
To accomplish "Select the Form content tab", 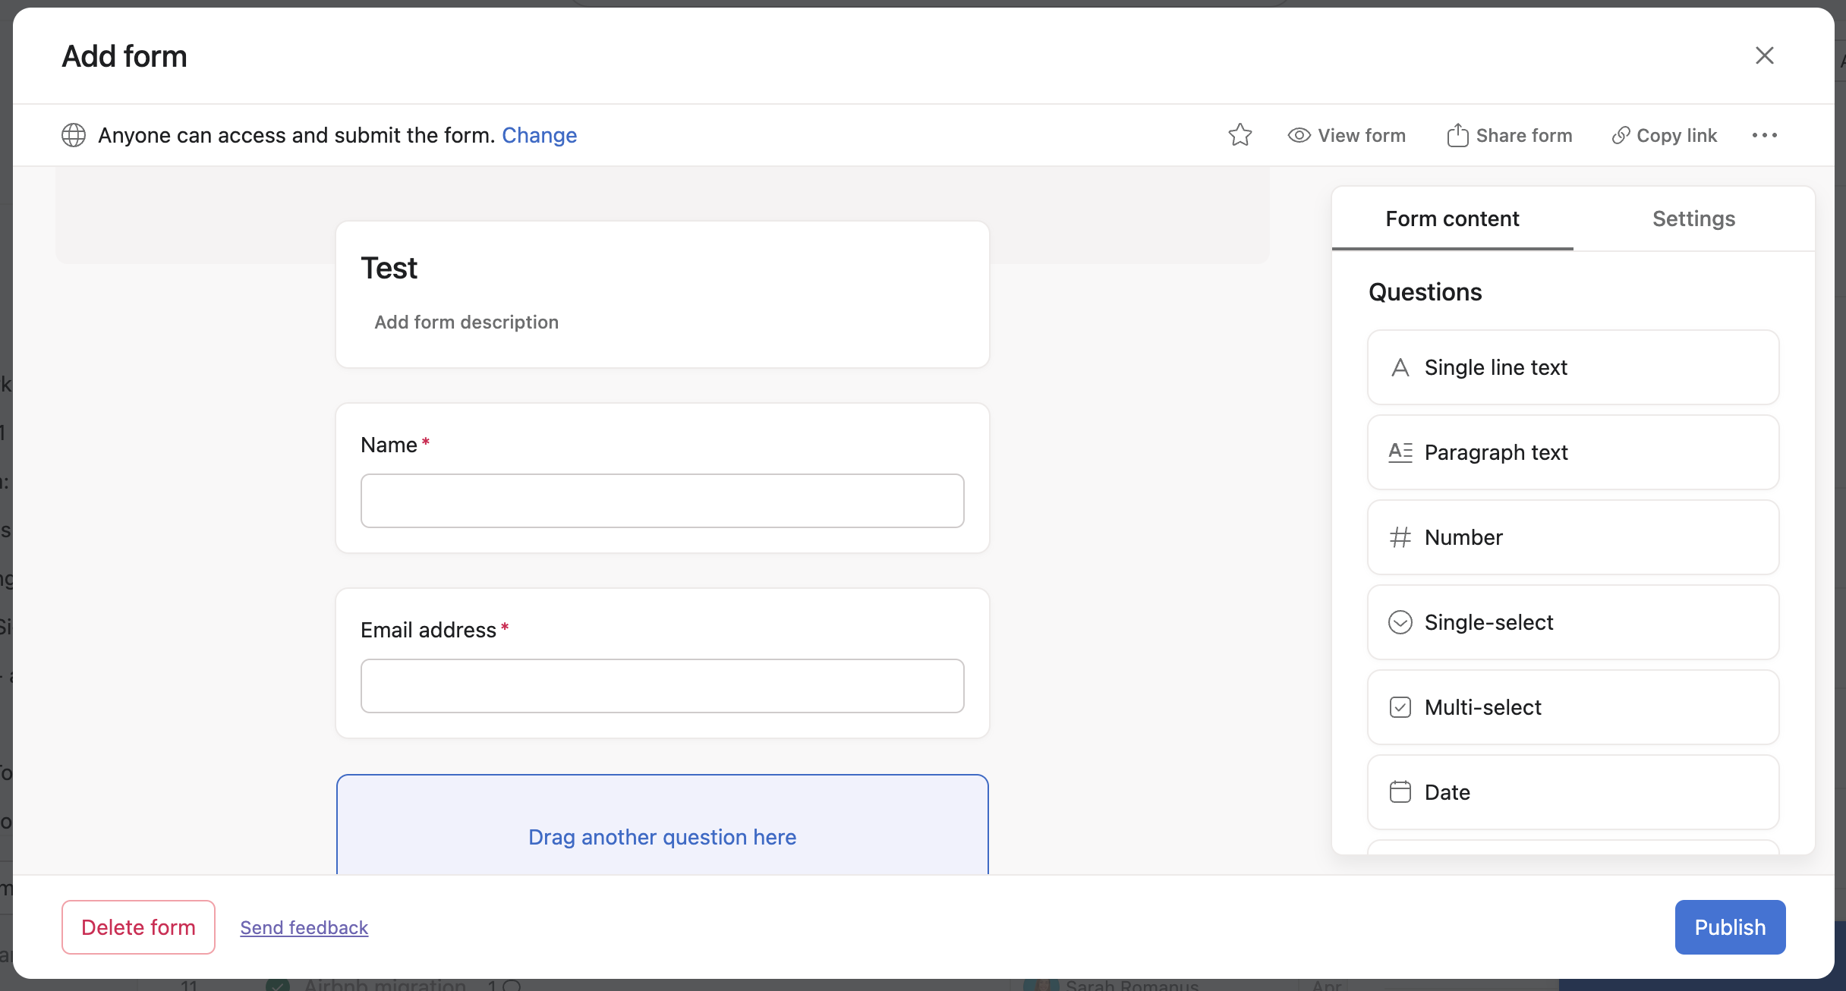I will (x=1451, y=219).
